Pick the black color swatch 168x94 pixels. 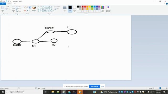78,7
